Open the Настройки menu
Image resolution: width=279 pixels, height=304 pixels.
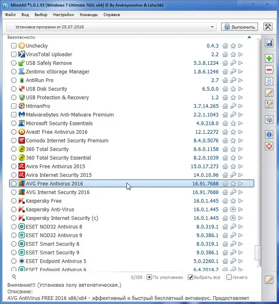point(64,15)
